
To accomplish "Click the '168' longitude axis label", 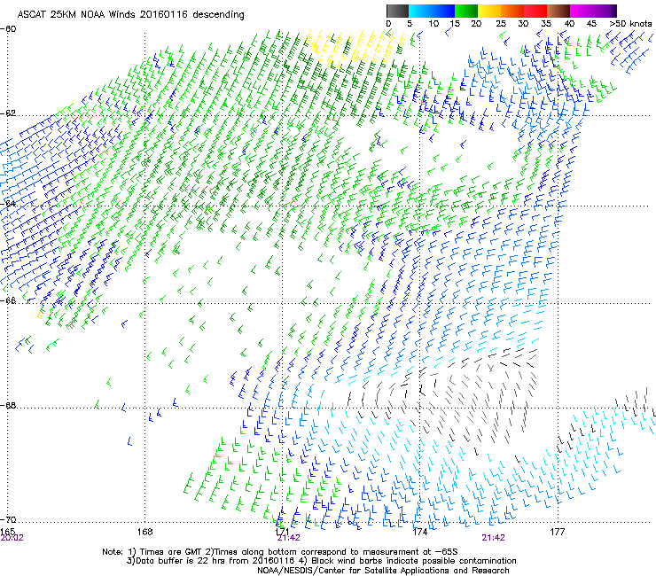I will (144, 532).
